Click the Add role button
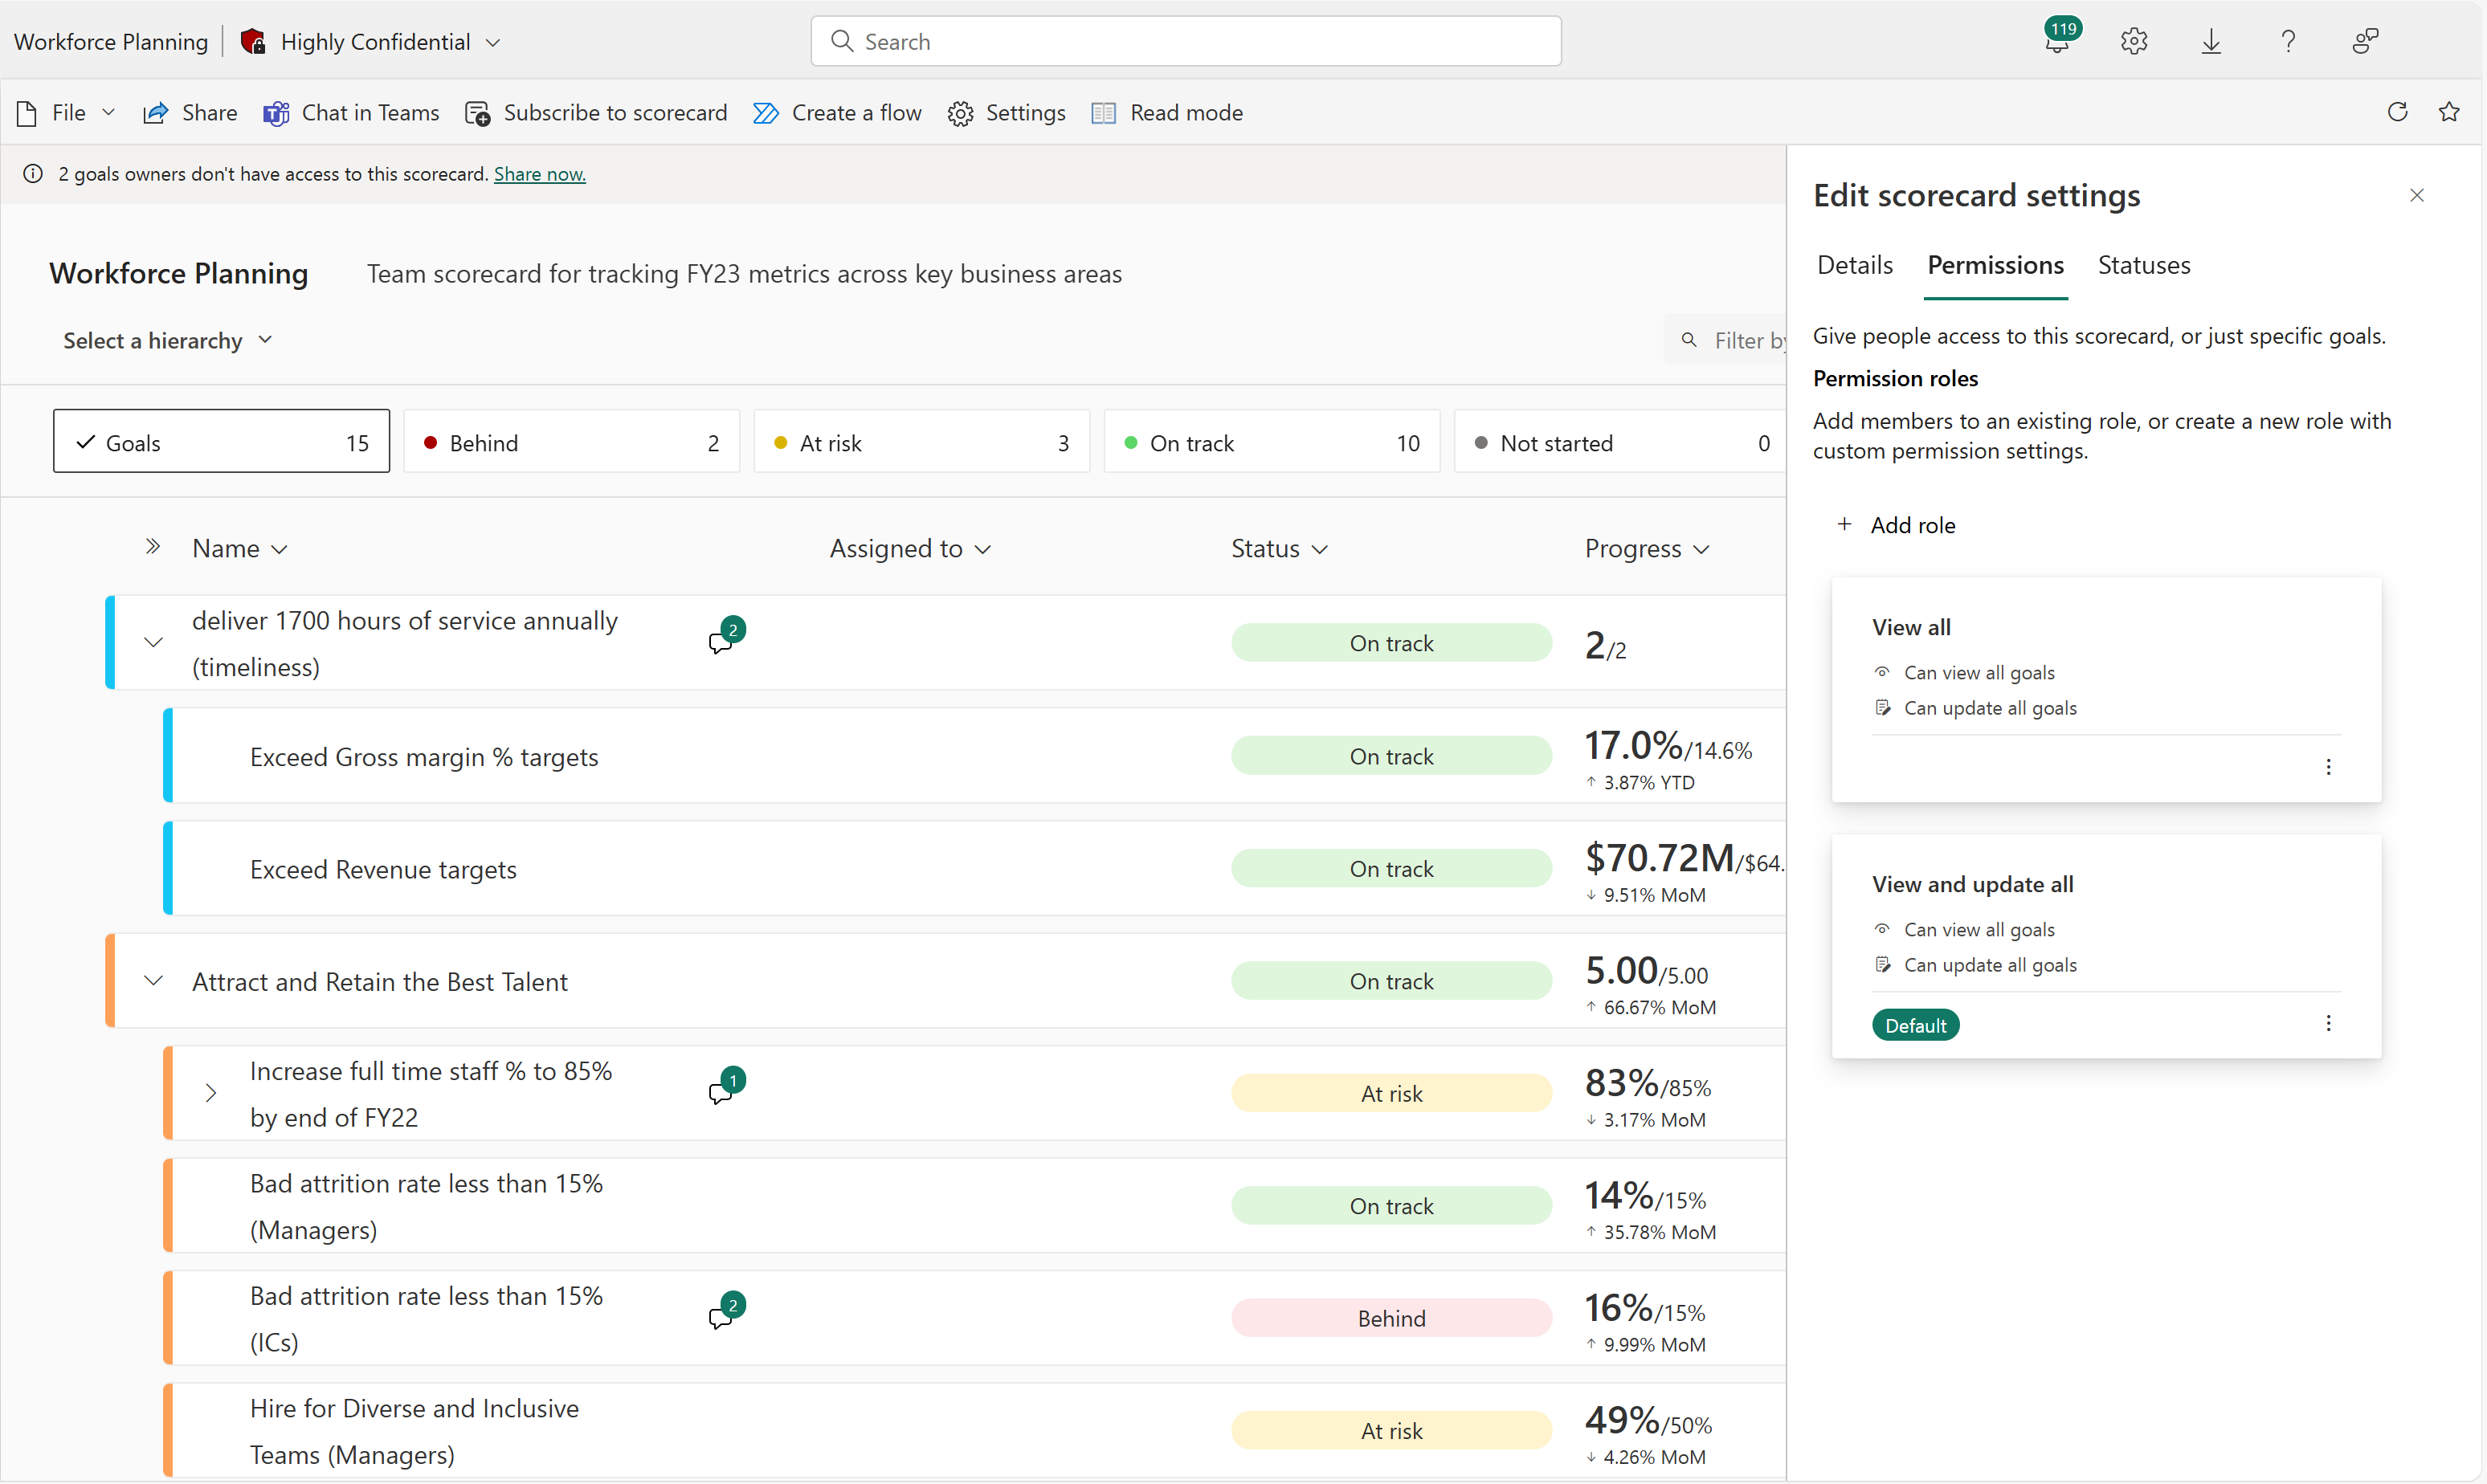The height and width of the screenshot is (1484, 2487). 1897,524
